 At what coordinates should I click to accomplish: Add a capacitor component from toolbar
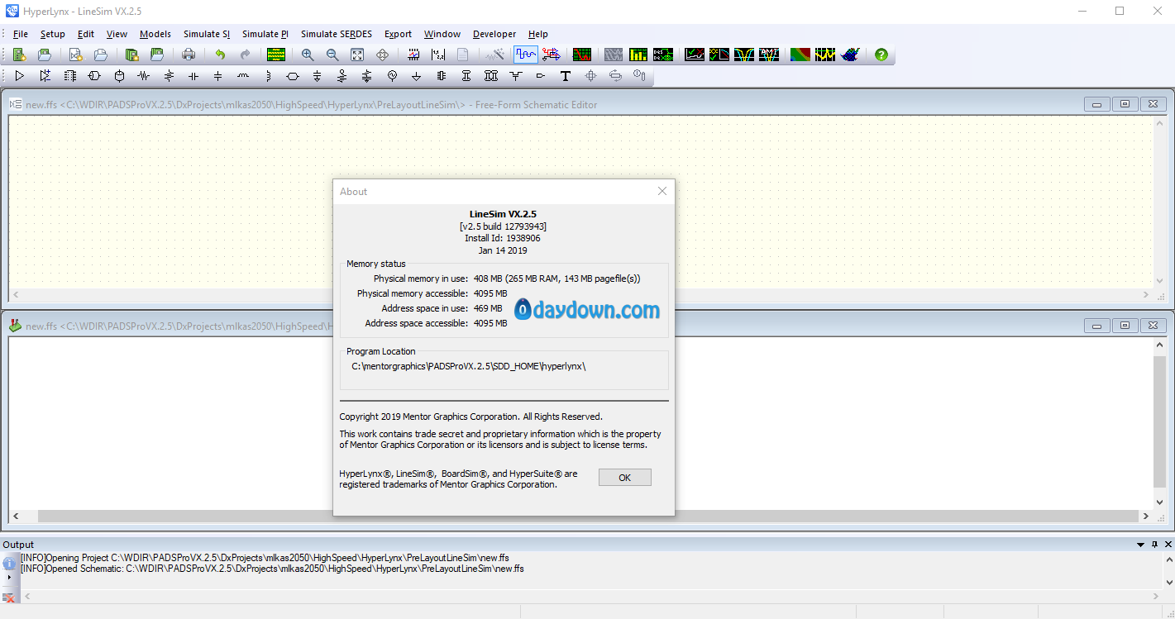coord(193,76)
